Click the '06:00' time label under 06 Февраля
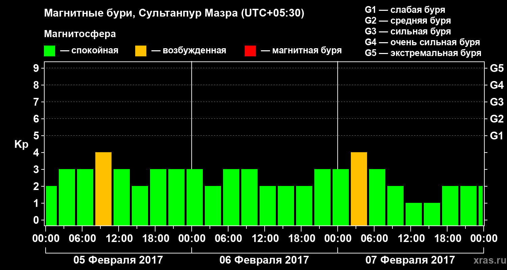Screen dimensions: 507x270 coord(228,239)
